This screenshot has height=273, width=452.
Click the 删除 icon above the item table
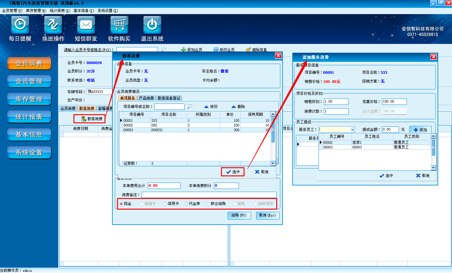[234, 107]
